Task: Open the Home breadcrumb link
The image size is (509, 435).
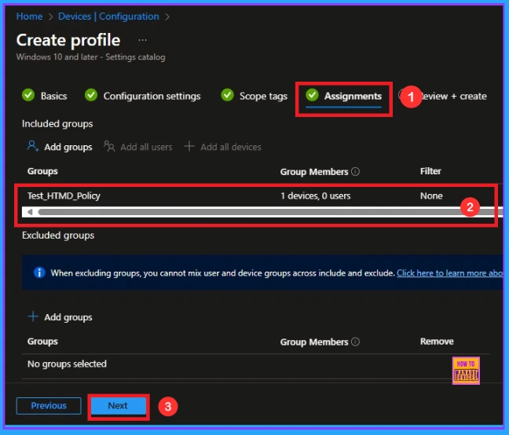Action: (29, 16)
